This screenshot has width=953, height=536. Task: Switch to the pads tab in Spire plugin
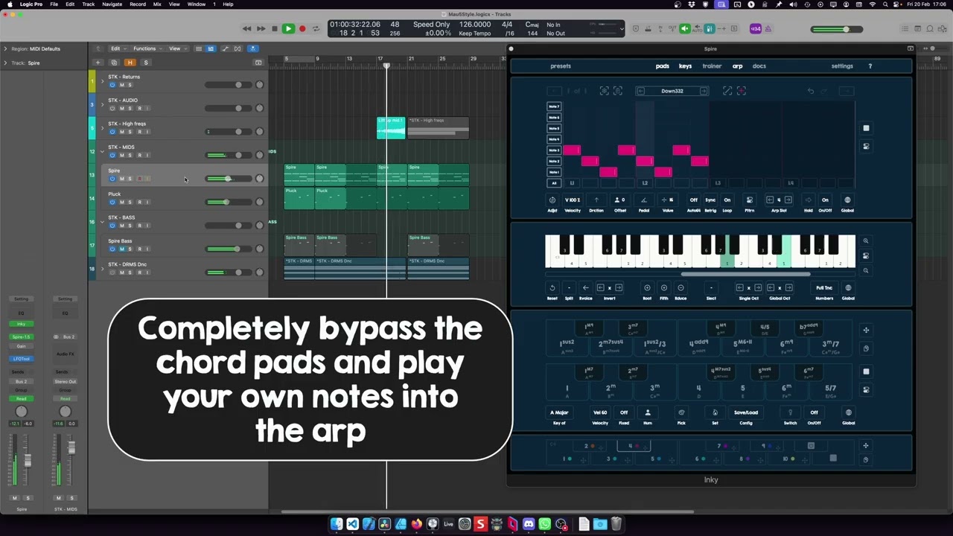pos(663,66)
